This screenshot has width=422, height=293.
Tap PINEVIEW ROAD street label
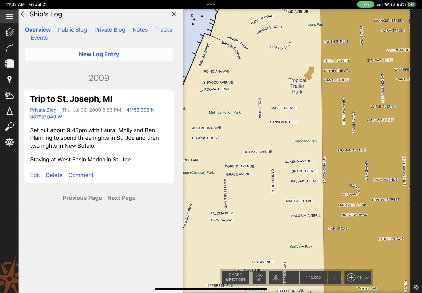tap(354, 215)
